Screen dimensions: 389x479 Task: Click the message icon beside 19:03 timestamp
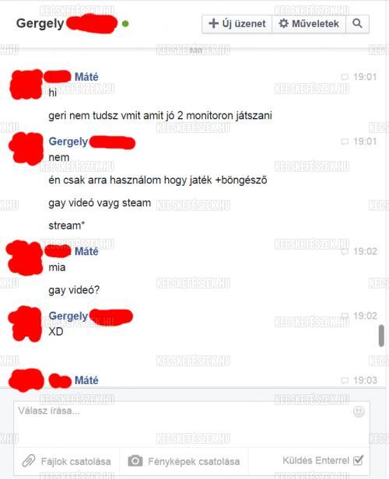pyautogui.click(x=345, y=380)
